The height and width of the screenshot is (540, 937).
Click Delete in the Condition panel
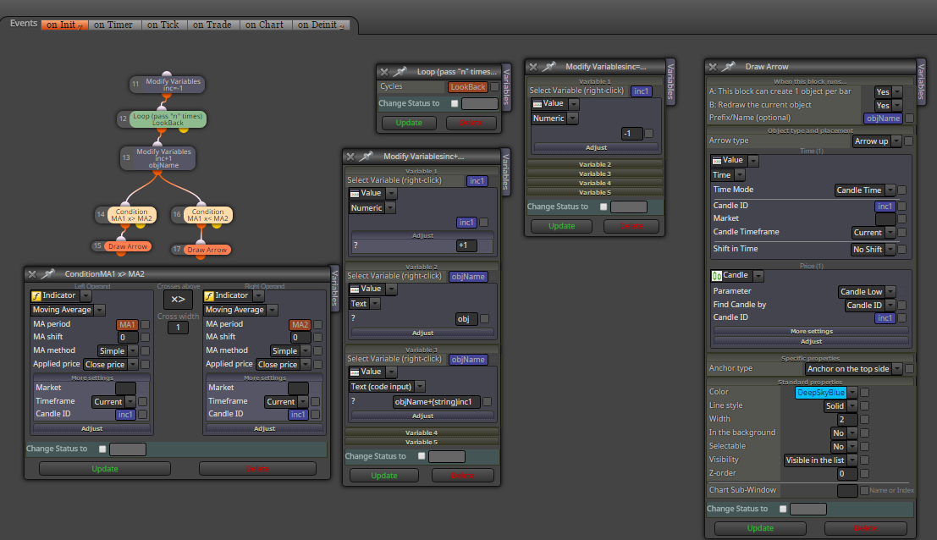click(257, 469)
